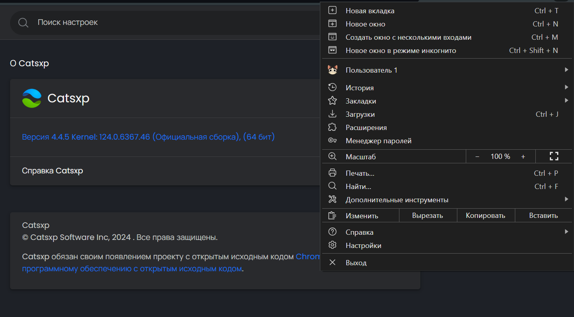Click the Catsxp Software Inc copyright text
The image size is (574, 317).
tap(120, 237)
